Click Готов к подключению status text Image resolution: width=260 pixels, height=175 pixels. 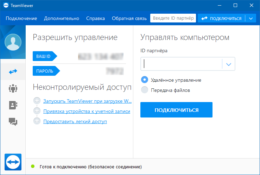coord(91,167)
